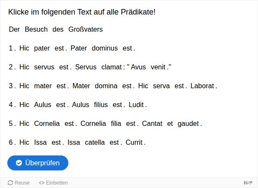Screen dimensions: 258x188
Task: Select the word 'filius' in sentence 4
Action: (101, 105)
